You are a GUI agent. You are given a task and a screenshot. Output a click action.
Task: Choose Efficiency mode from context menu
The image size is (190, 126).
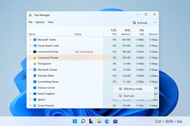tap(133, 89)
